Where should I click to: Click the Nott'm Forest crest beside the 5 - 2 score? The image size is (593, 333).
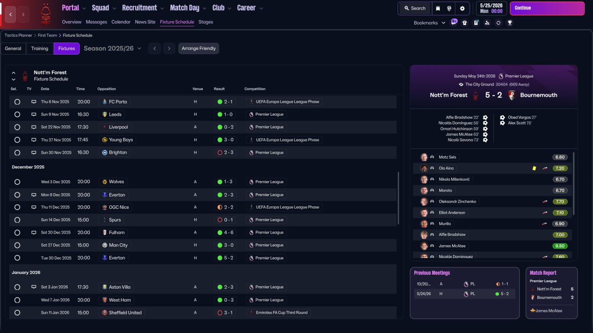click(475, 95)
